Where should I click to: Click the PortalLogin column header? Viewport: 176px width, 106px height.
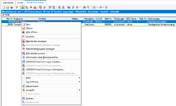(120, 19)
